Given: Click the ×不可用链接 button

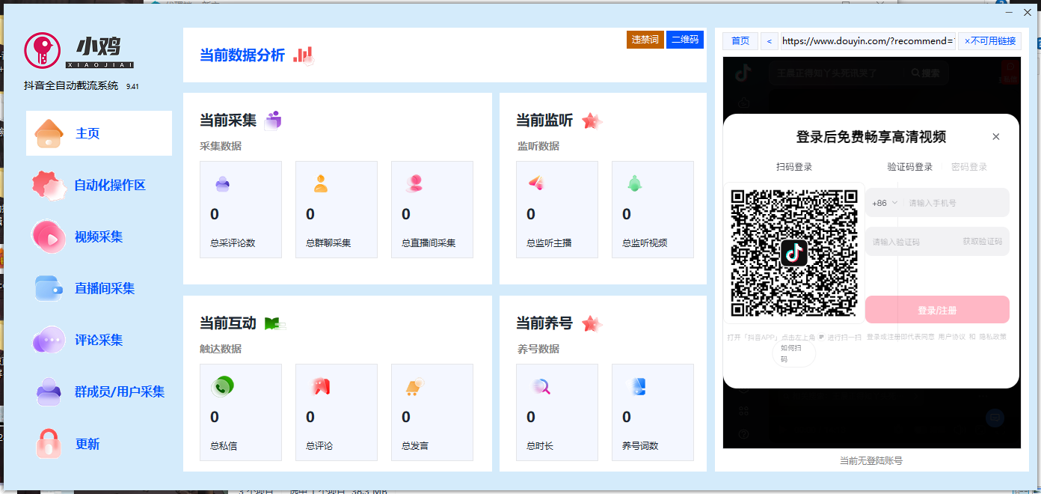Looking at the screenshot, I should coord(989,41).
